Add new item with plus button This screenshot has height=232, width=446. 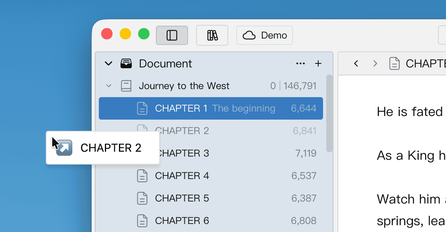click(x=318, y=63)
